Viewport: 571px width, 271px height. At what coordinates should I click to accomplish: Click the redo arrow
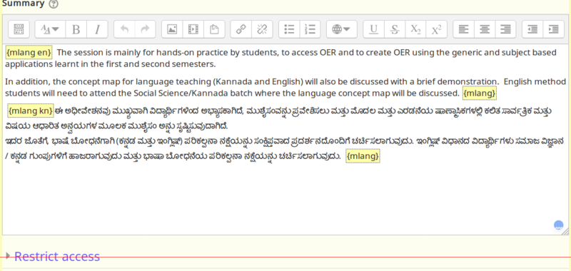pos(146,29)
